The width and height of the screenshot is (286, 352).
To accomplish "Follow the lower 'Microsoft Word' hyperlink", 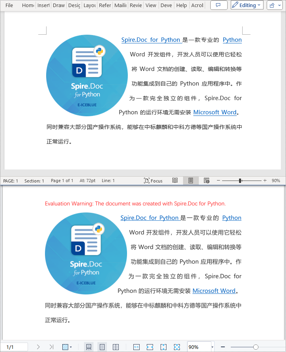I will [214, 291].
